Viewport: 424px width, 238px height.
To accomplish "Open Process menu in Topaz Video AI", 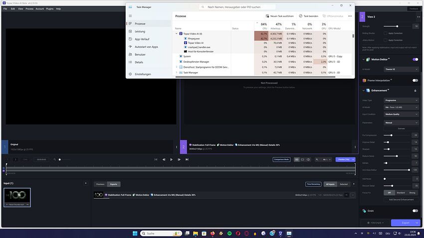I will pos(29,9).
